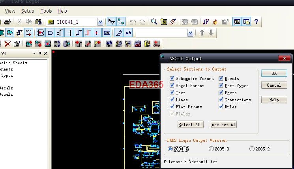Click the Select All button
This screenshot has height=169, width=294.
tap(191, 124)
